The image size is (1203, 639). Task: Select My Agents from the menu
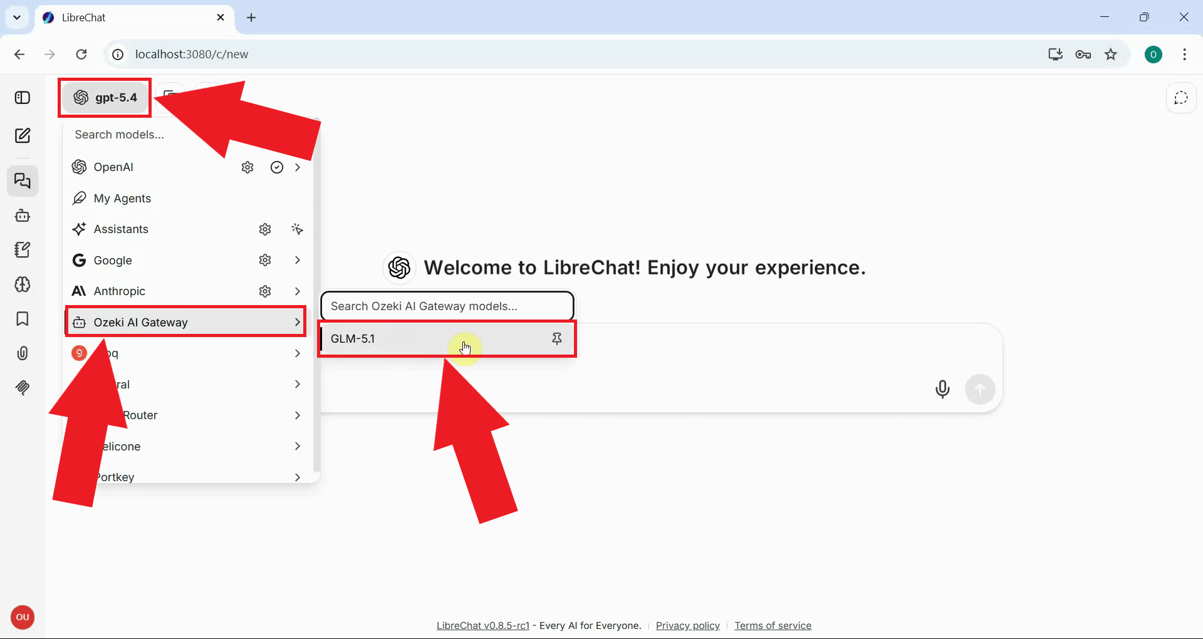coord(122,198)
